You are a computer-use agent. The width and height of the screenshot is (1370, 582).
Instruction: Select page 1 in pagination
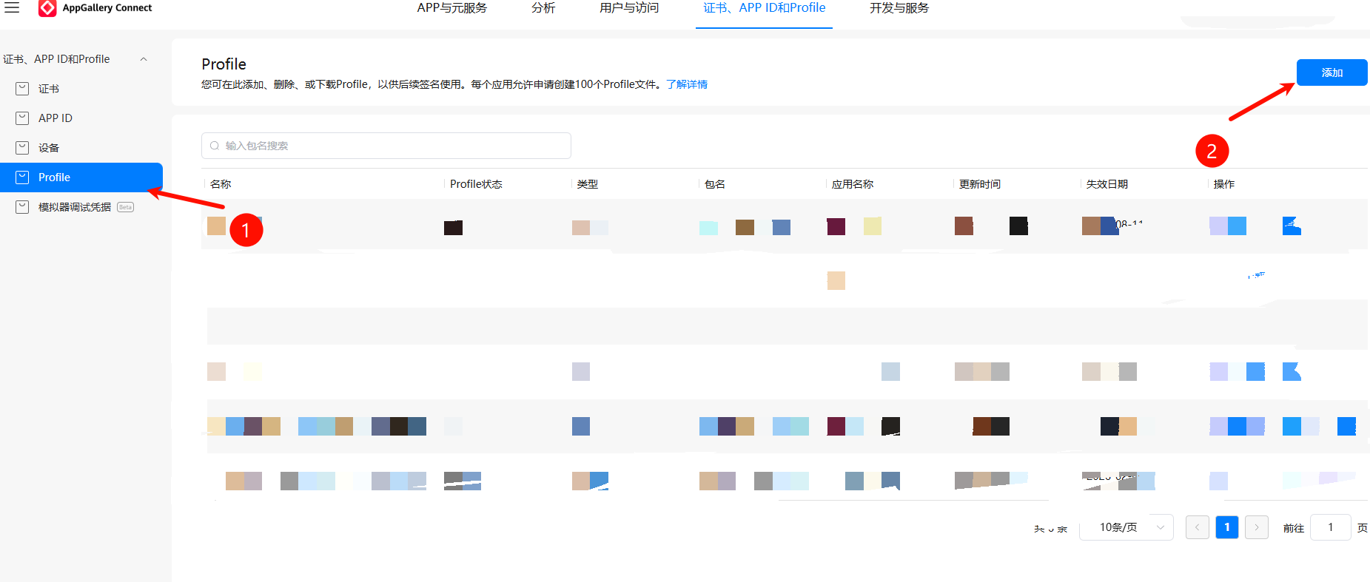pos(1226,527)
